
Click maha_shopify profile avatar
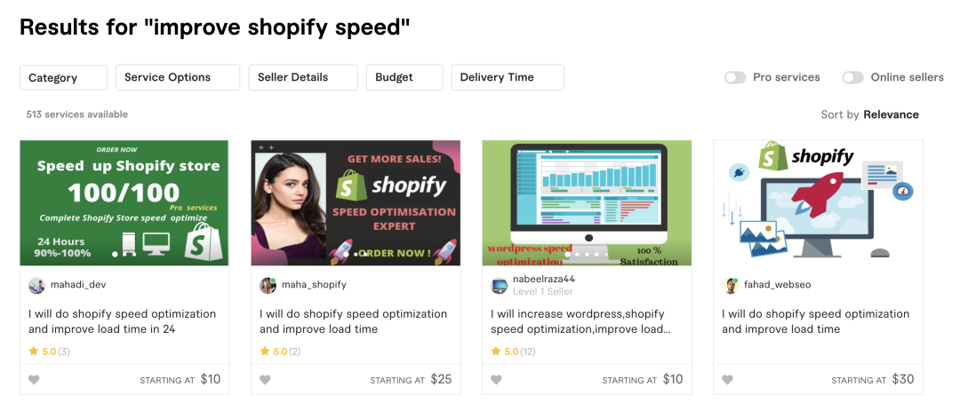click(268, 285)
